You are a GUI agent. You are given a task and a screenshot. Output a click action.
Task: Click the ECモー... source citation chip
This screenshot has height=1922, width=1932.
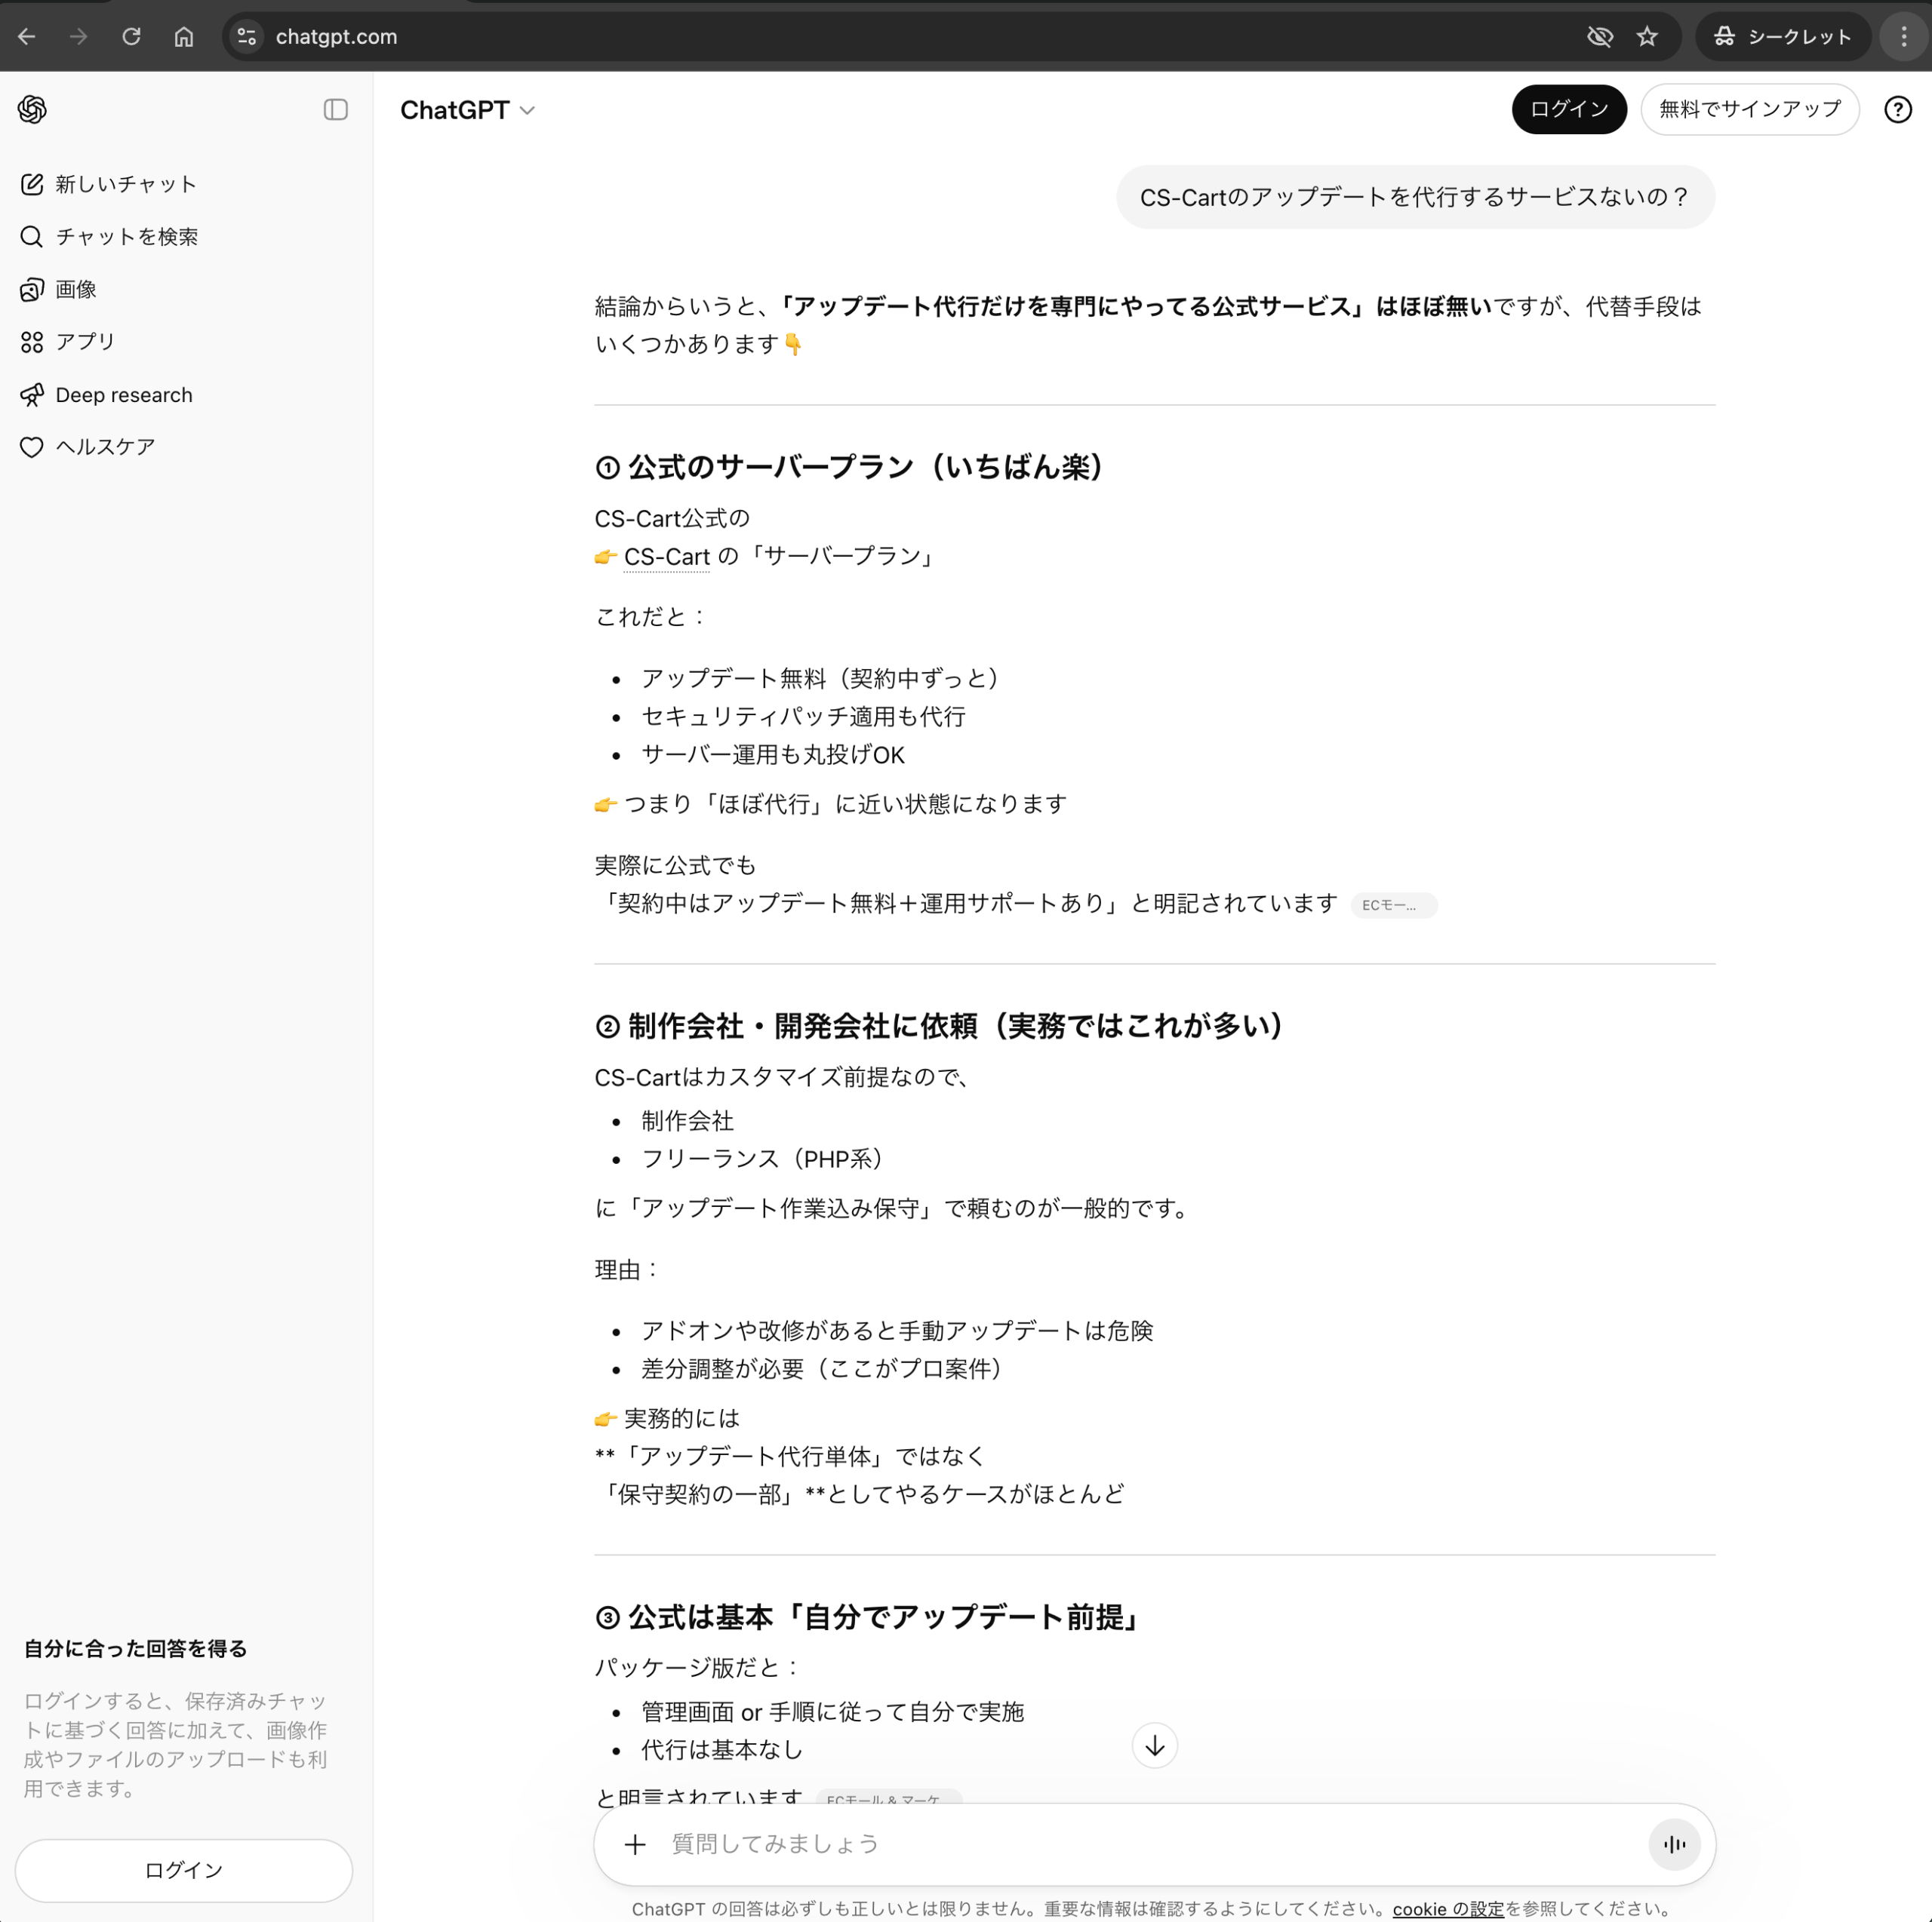pos(1393,904)
